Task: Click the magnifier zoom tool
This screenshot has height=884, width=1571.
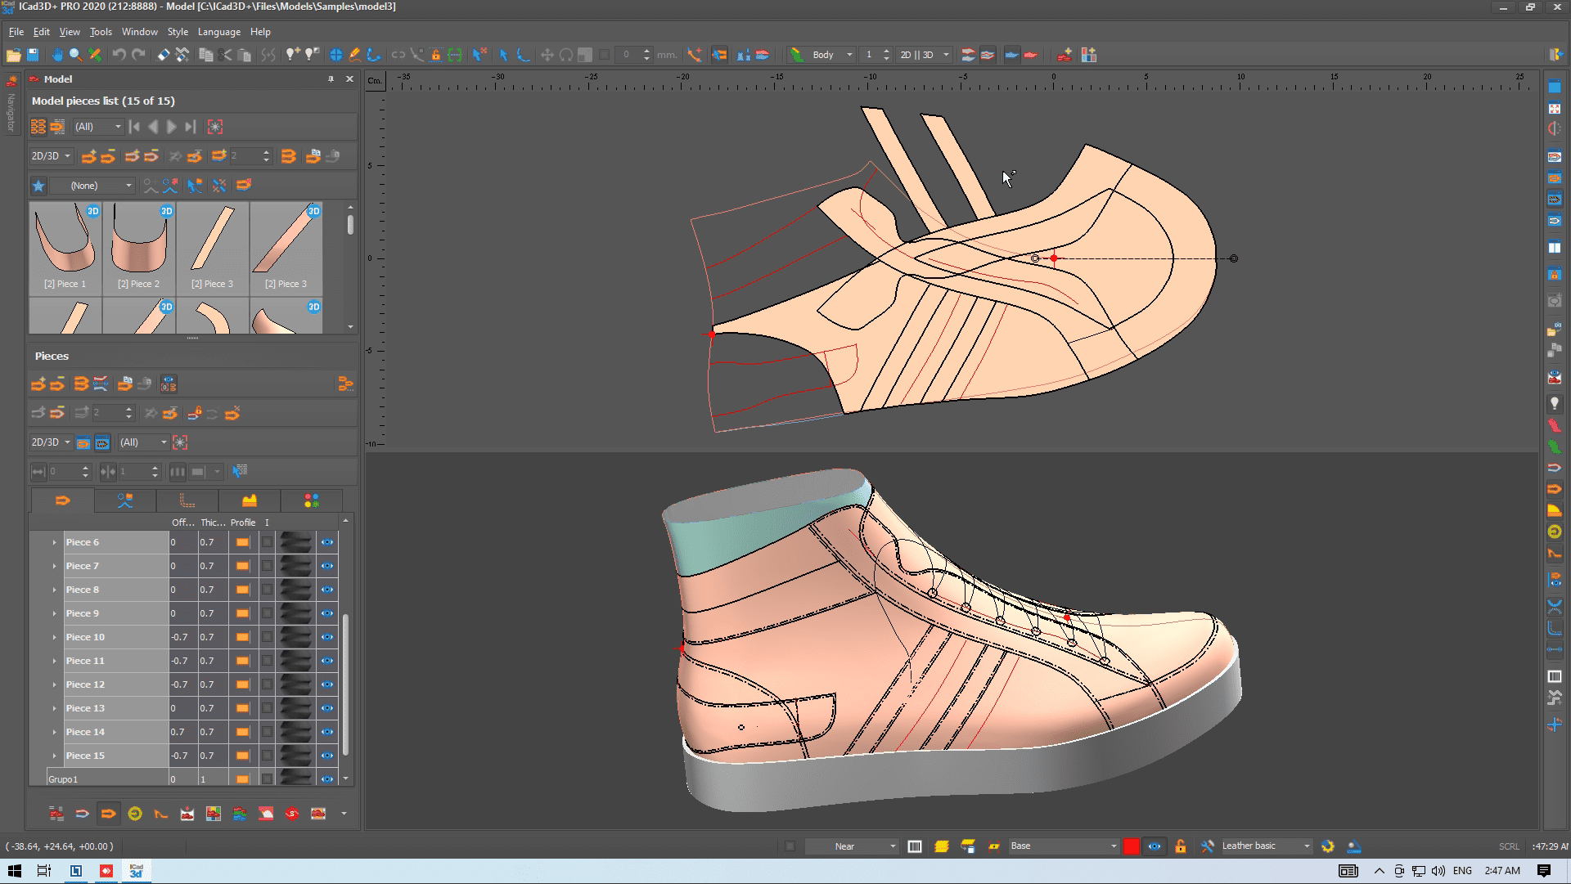Action: (75, 55)
